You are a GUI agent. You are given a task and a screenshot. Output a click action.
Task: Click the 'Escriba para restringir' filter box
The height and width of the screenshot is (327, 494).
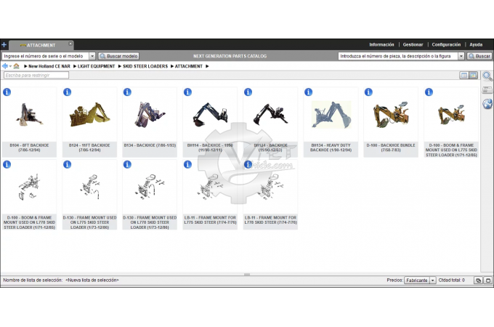tap(36, 76)
